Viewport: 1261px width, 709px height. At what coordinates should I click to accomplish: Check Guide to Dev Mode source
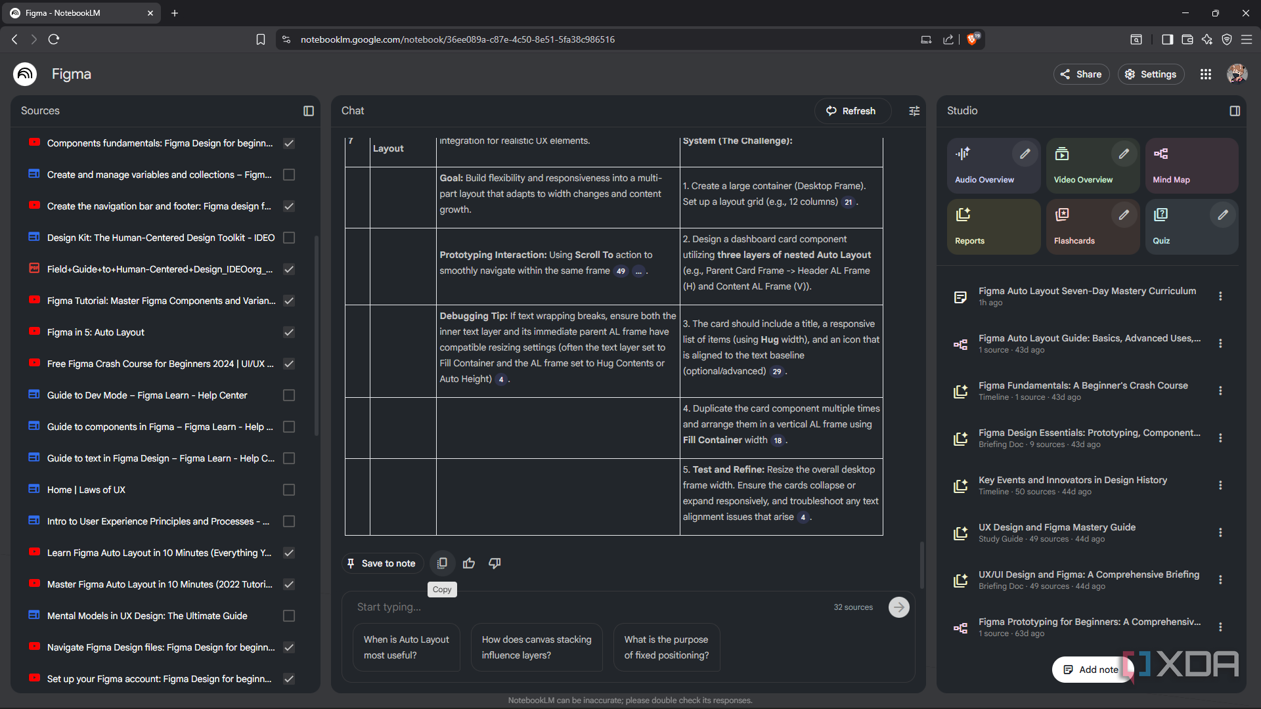[288, 395]
